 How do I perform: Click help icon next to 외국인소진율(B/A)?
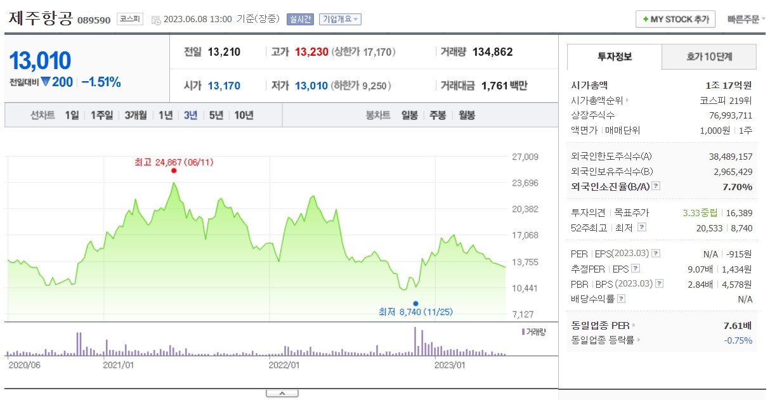[x=656, y=186]
